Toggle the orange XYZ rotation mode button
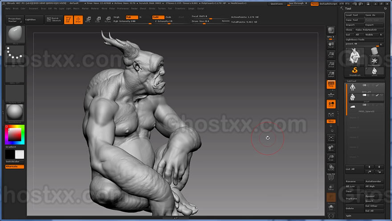The height and width of the screenshot is (221, 392). click(x=331, y=121)
